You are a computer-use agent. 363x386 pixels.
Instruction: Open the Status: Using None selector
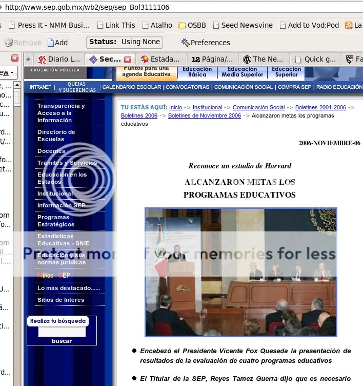coord(125,42)
